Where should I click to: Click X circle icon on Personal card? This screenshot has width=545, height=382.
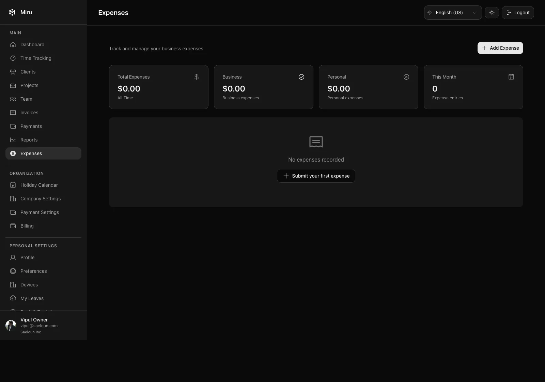tap(406, 77)
